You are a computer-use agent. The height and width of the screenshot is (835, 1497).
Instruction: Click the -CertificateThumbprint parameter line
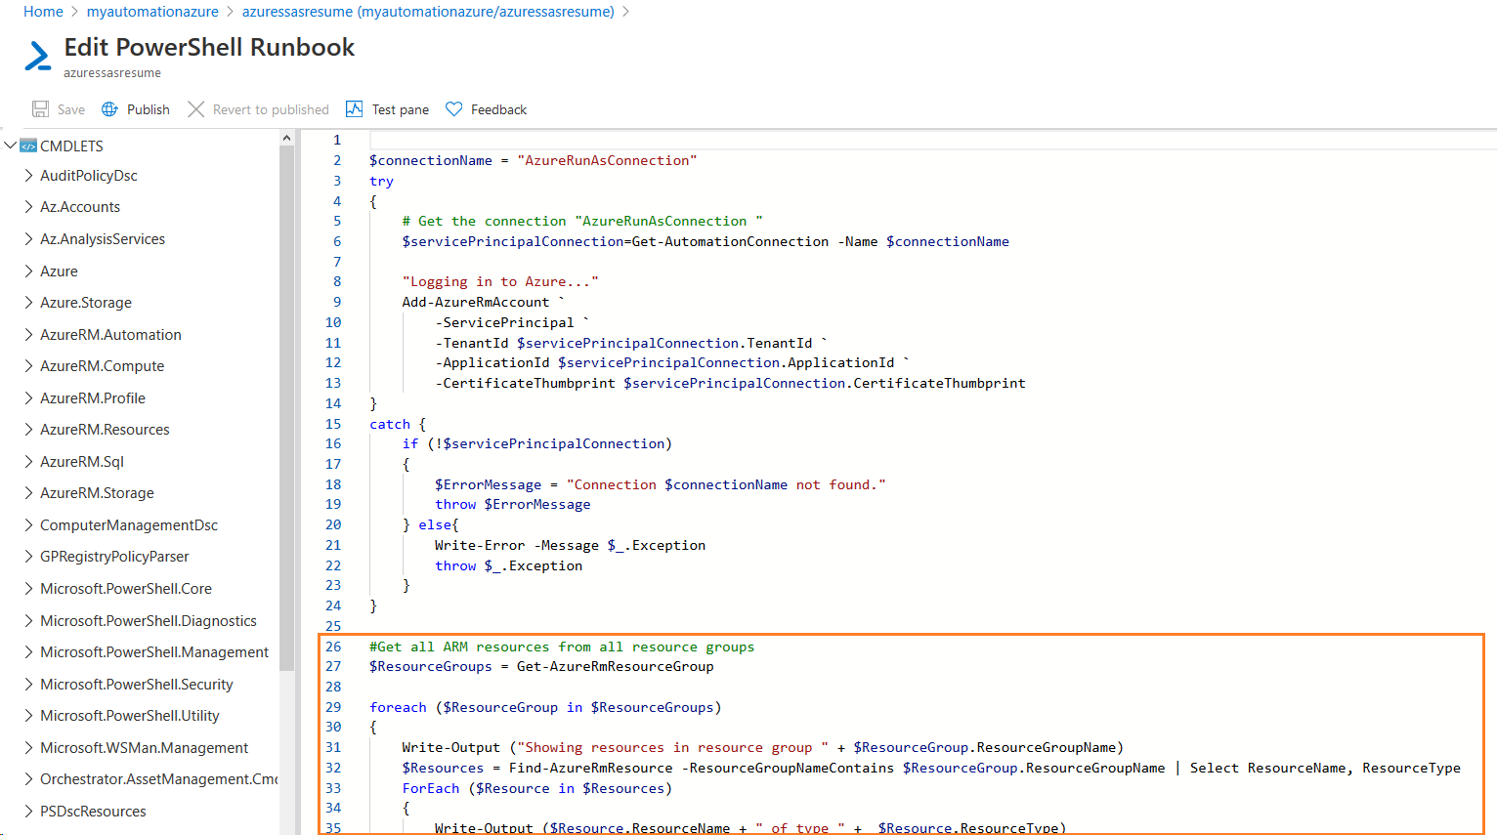[730, 383]
